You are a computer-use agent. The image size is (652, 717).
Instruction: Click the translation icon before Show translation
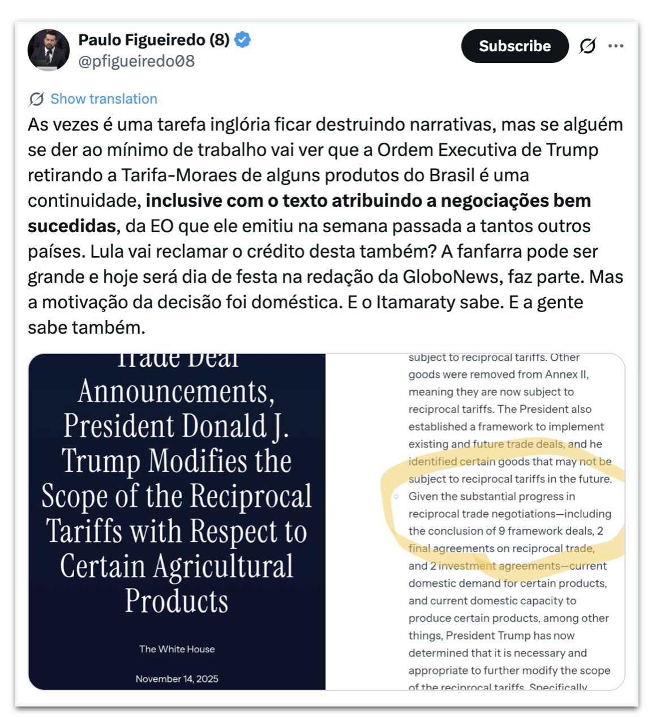click(x=37, y=99)
